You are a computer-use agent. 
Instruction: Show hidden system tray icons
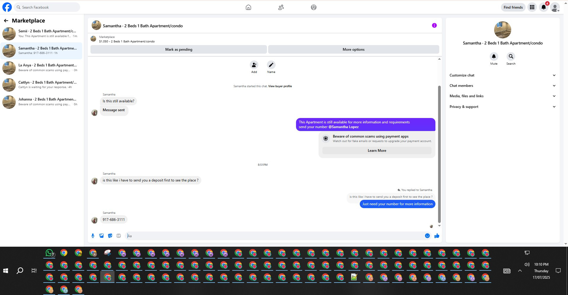(520, 271)
